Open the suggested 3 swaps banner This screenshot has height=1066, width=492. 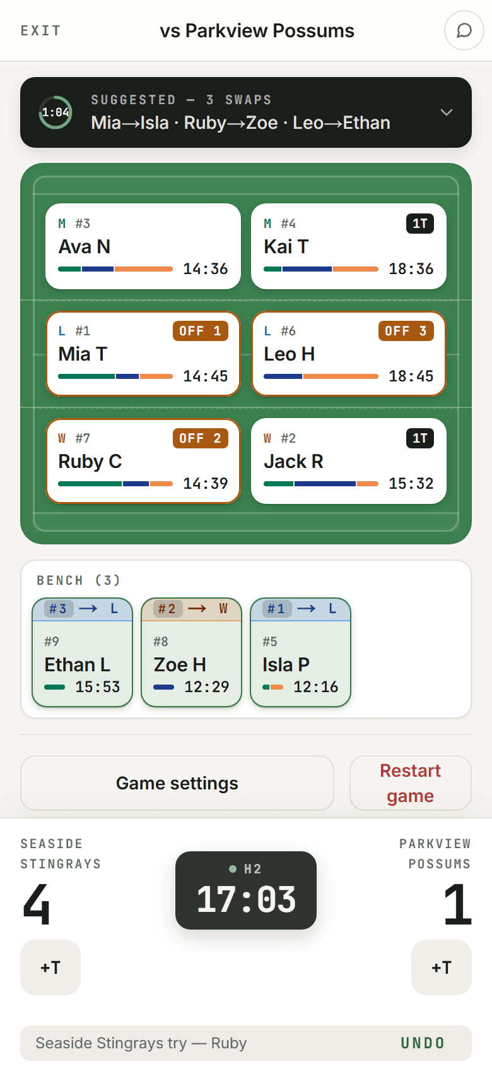[246, 112]
